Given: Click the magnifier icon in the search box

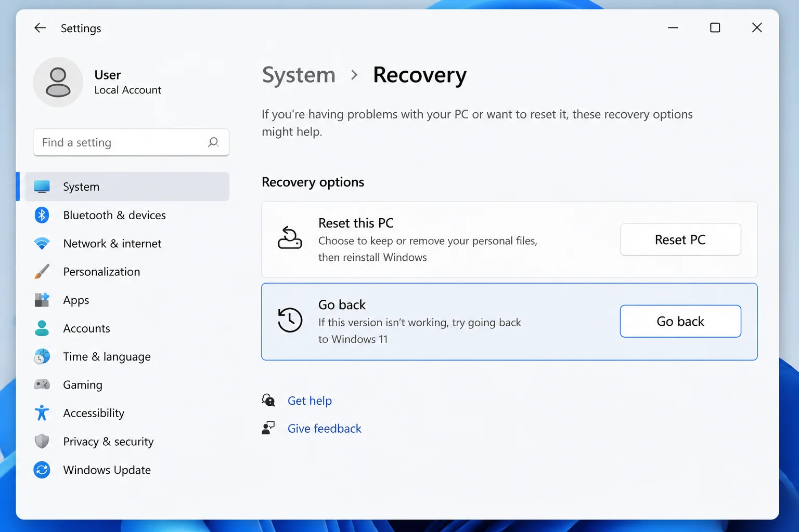Looking at the screenshot, I should point(213,142).
